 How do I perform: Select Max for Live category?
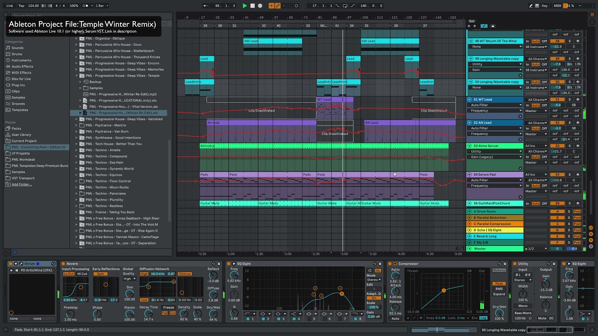[21, 79]
